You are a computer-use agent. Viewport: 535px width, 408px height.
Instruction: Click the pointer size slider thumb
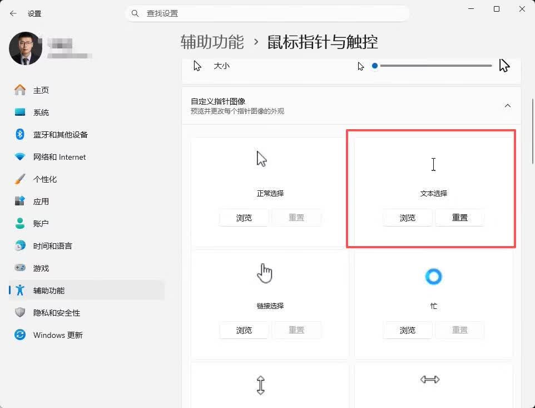[x=375, y=66]
